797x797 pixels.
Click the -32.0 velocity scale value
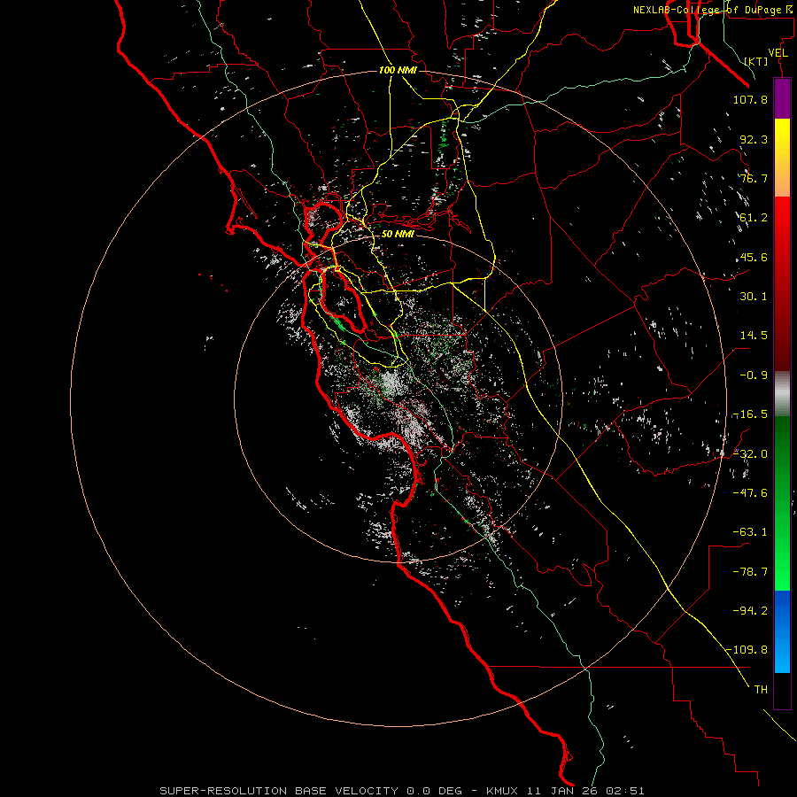[x=750, y=454]
